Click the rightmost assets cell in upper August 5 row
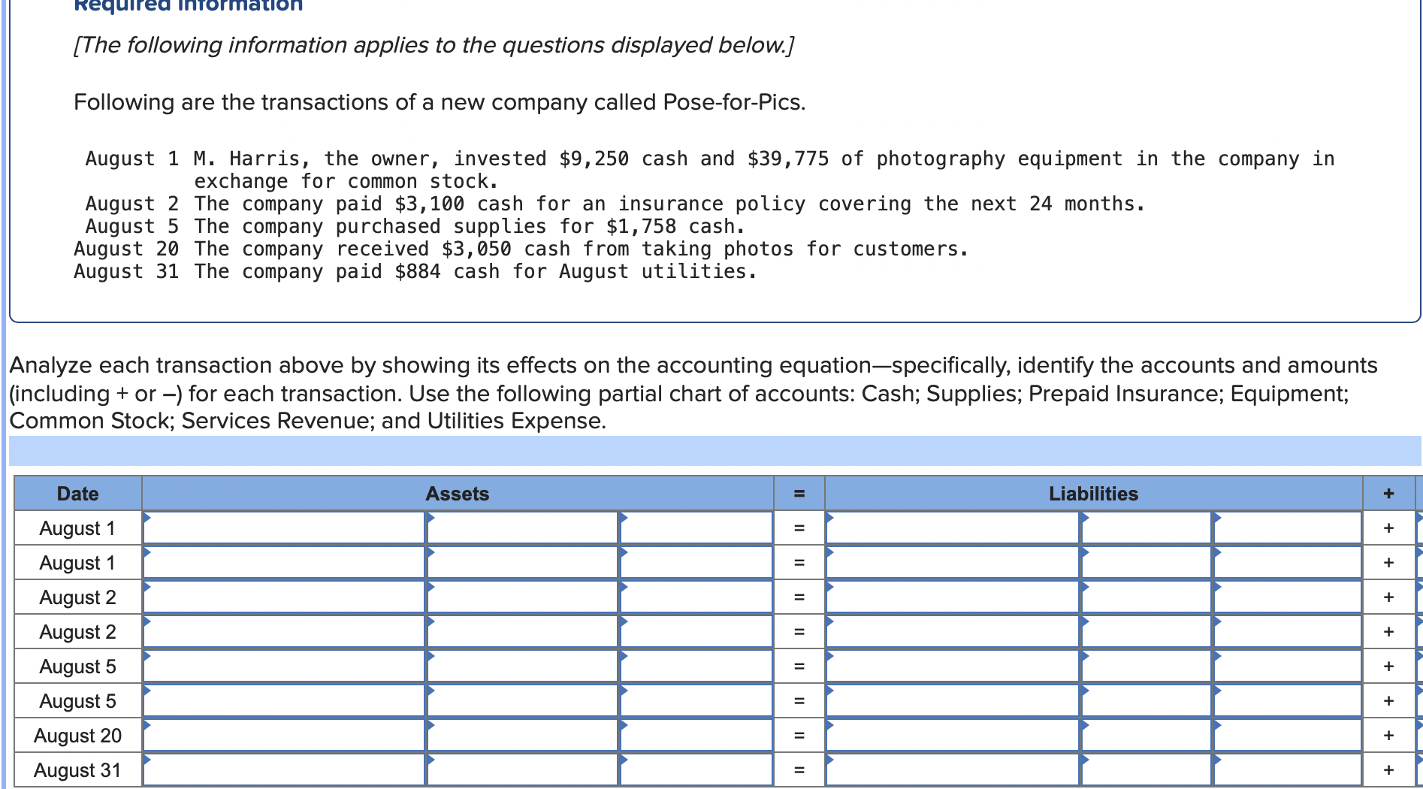The height and width of the screenshot is (789, 1423). click(696, 666)
